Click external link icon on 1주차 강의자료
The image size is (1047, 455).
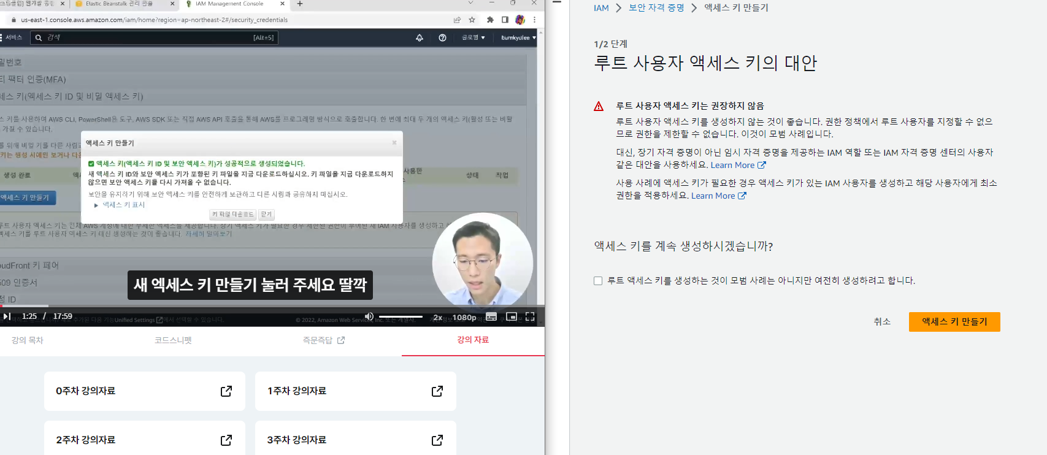[x=437, y=391]
